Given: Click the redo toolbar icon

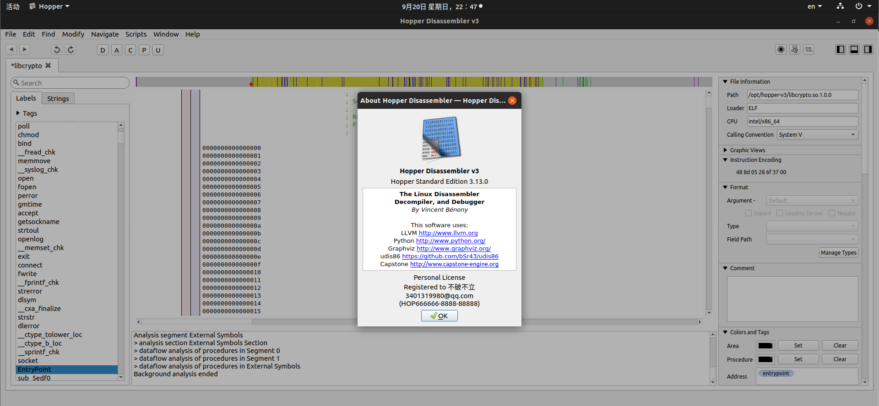Looking at the screenshot, I should pyautogui.click(x=71, y=49).
